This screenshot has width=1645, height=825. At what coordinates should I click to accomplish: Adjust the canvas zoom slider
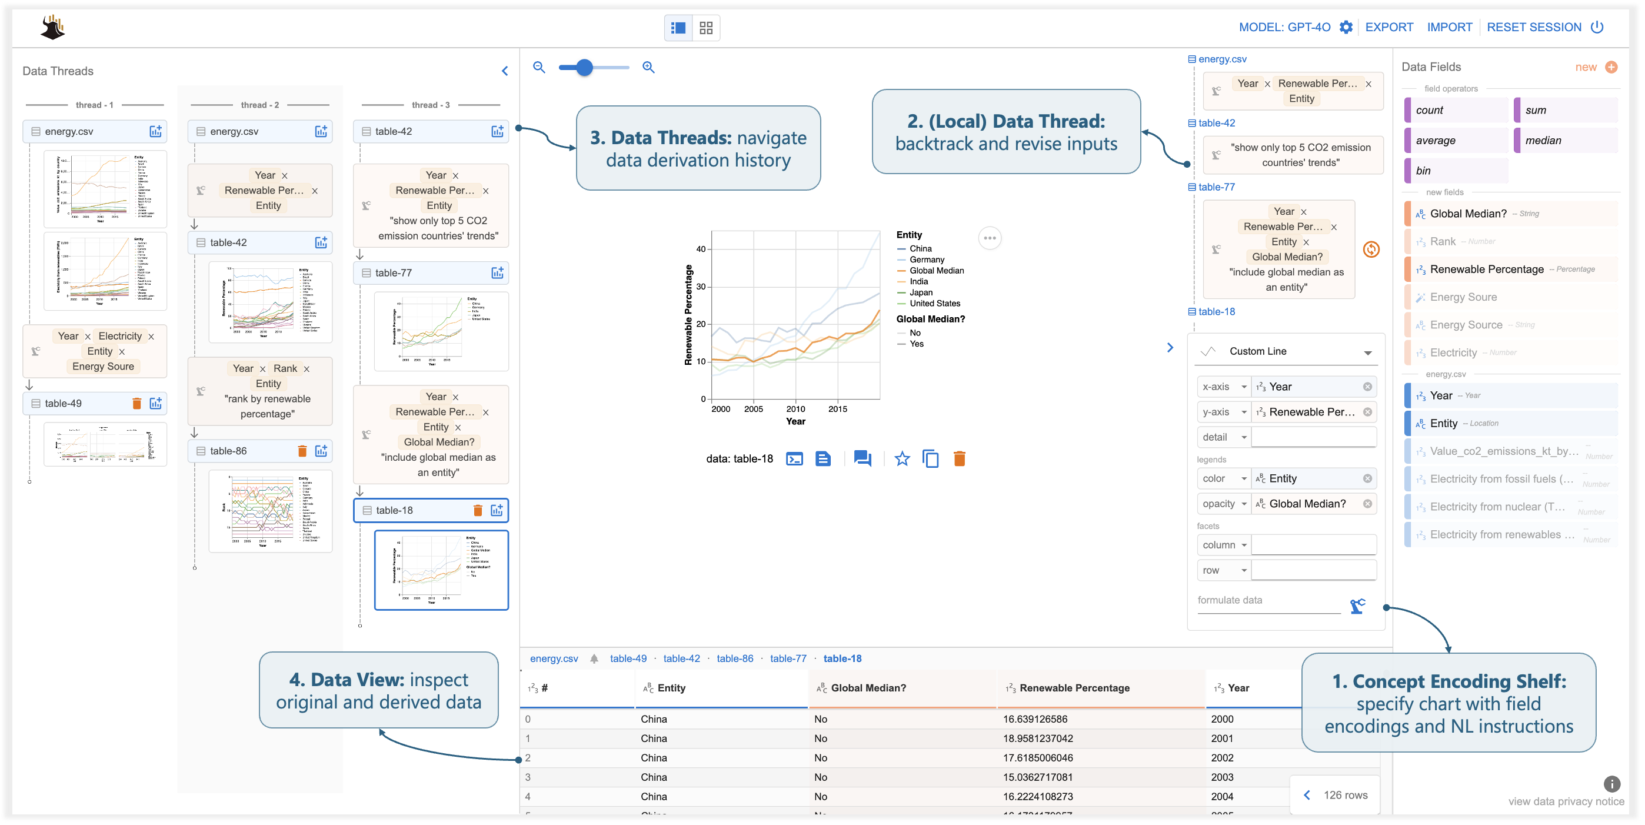tap(584, 67)
